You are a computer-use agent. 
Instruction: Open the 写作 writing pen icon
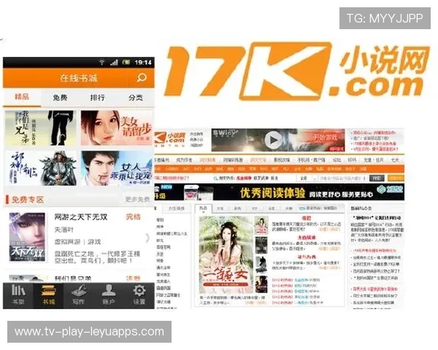pos(79,290)
